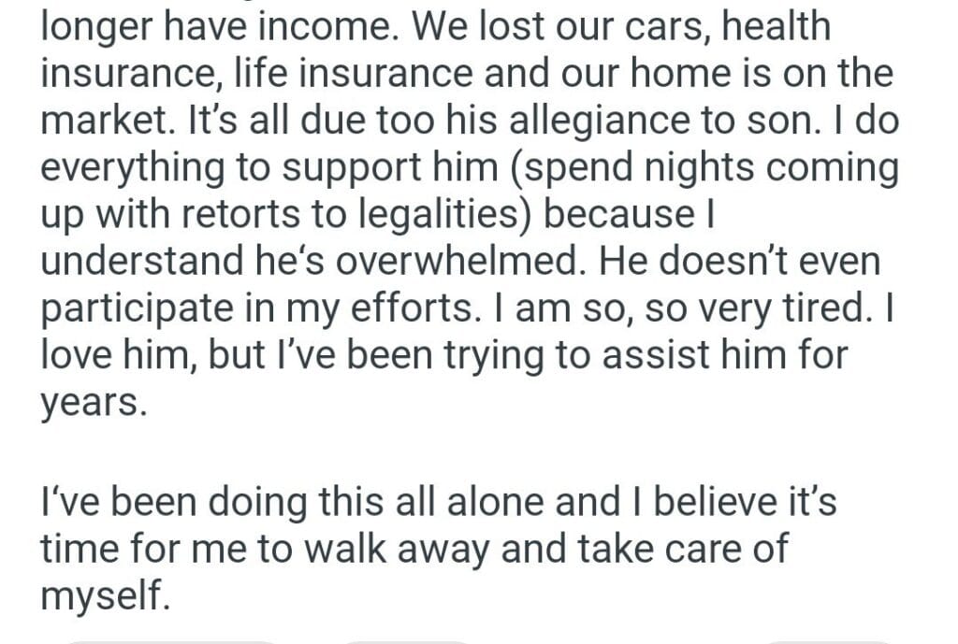The image size is (958, 644).
Task: Click the rightmost pill button at bottom edge
Action: tap(828, 641)
